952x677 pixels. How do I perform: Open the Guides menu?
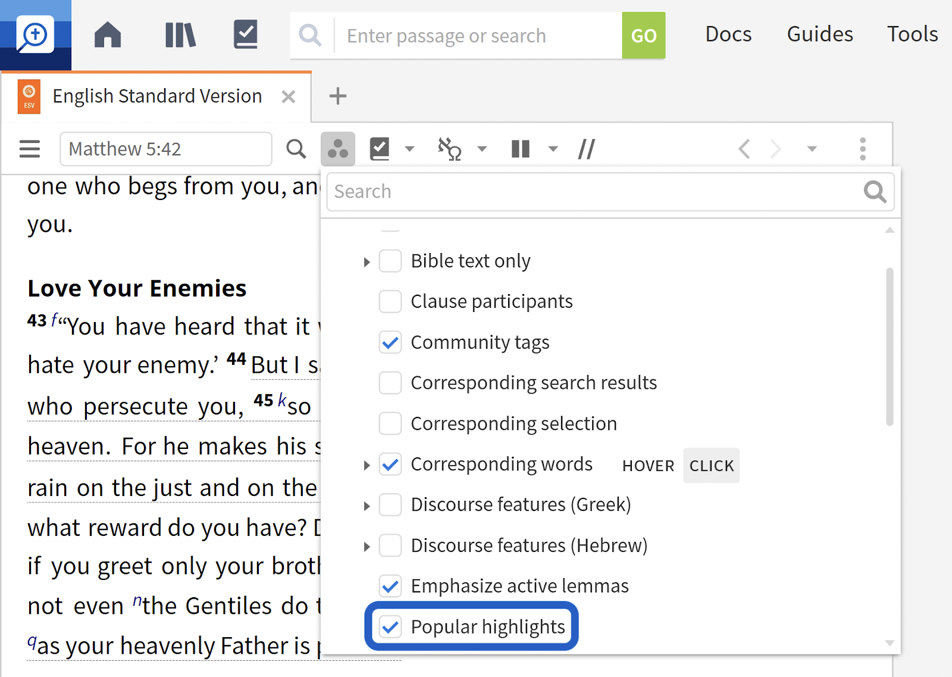tap(819, 35)
